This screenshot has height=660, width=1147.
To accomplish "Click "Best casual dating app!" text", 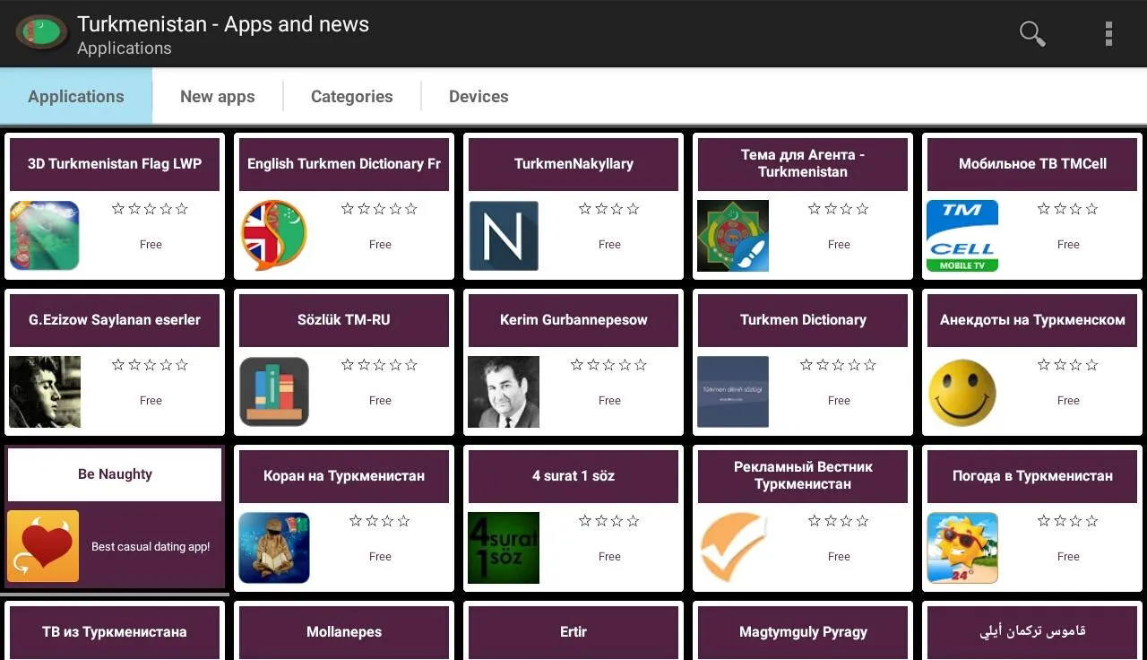I will (x=151, y=546).
